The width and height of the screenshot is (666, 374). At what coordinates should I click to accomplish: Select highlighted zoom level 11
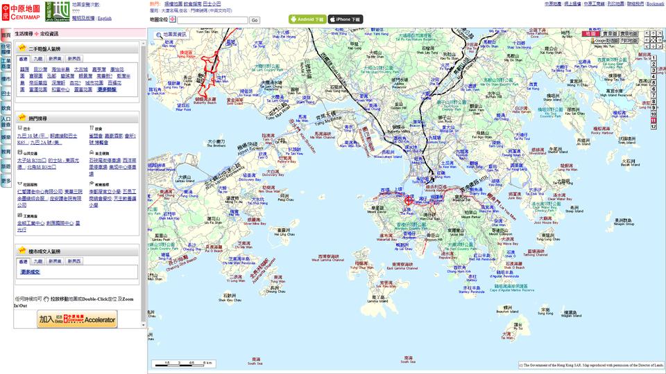654,121
